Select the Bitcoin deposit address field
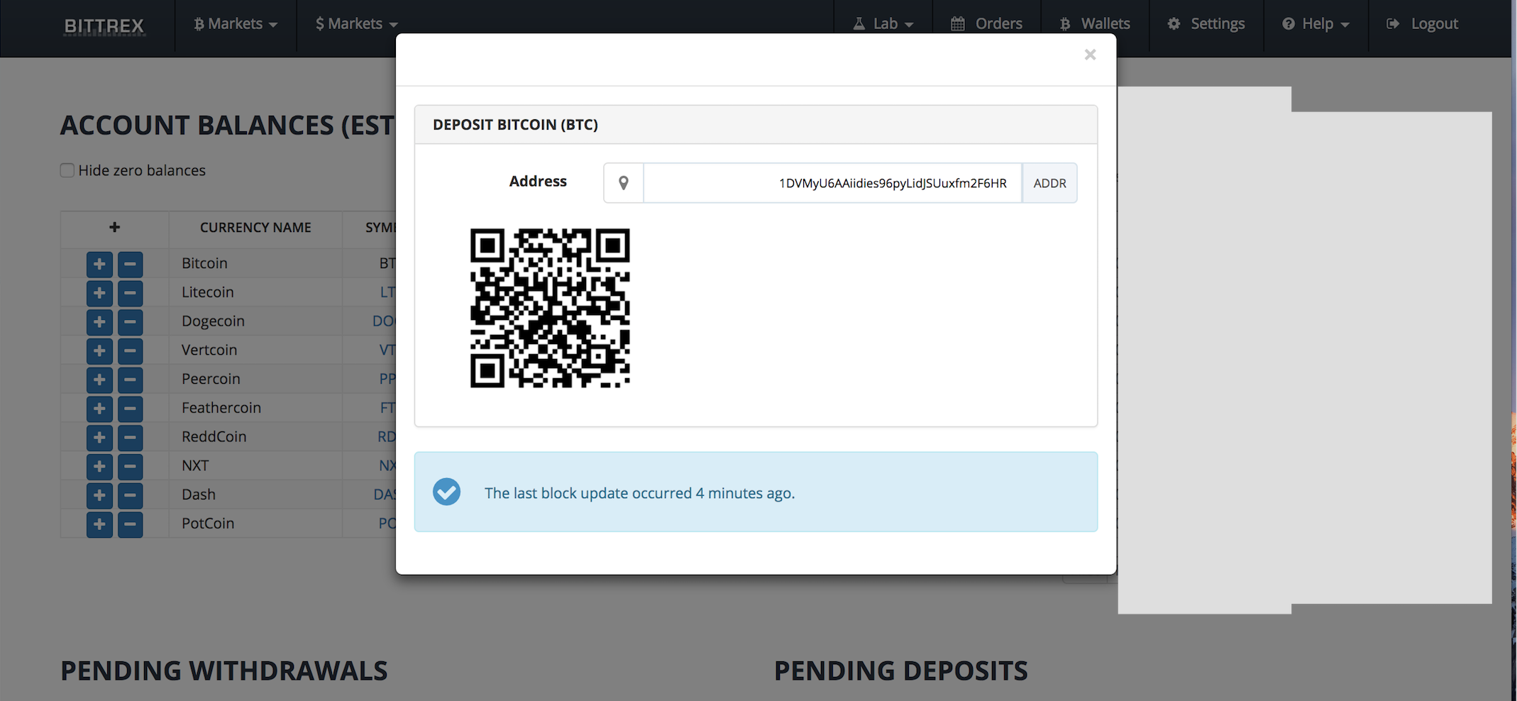This screenshot has width=1517, height=701. [832, 183]
